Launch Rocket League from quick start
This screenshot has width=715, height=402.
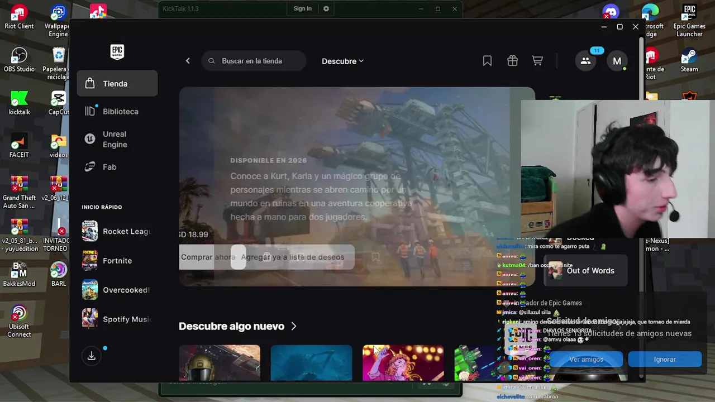click(117, 231)
